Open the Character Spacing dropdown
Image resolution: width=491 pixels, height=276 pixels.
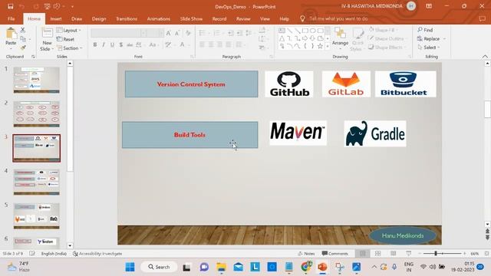[x=140, y=44]
